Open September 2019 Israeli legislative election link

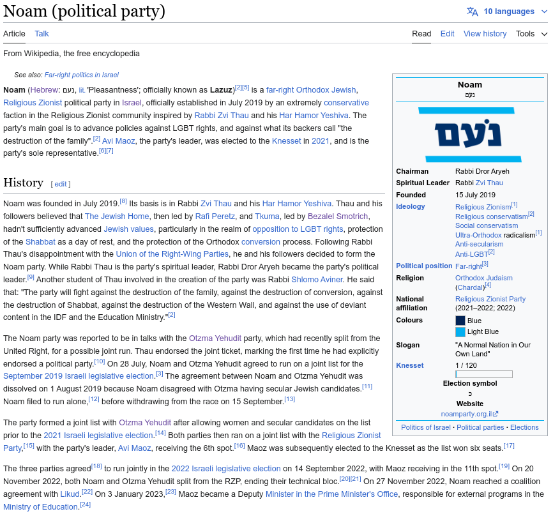[79, 376]
